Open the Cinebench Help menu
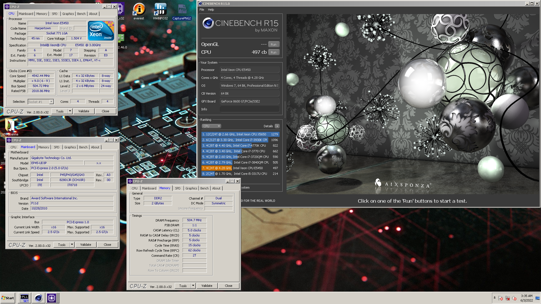541x304 pixels. (x=211, y=10)
